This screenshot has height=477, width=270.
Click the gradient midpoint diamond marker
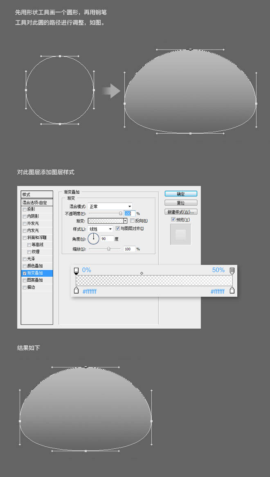[x=142, y=273]
